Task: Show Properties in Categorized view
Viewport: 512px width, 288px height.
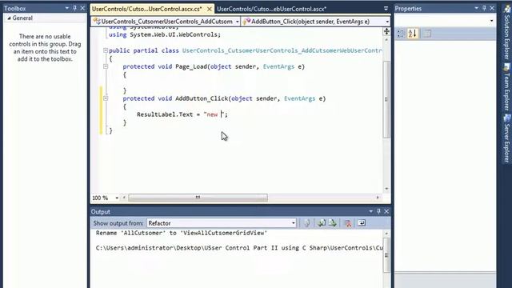Action: pyautogui.click(x=401, y=34)
